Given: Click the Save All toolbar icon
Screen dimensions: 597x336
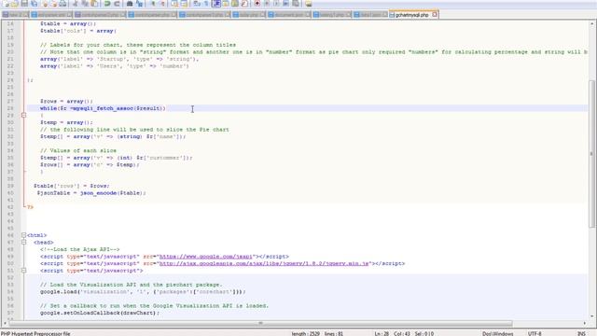Looking at the screenshot, I should (x=34, y=4).
